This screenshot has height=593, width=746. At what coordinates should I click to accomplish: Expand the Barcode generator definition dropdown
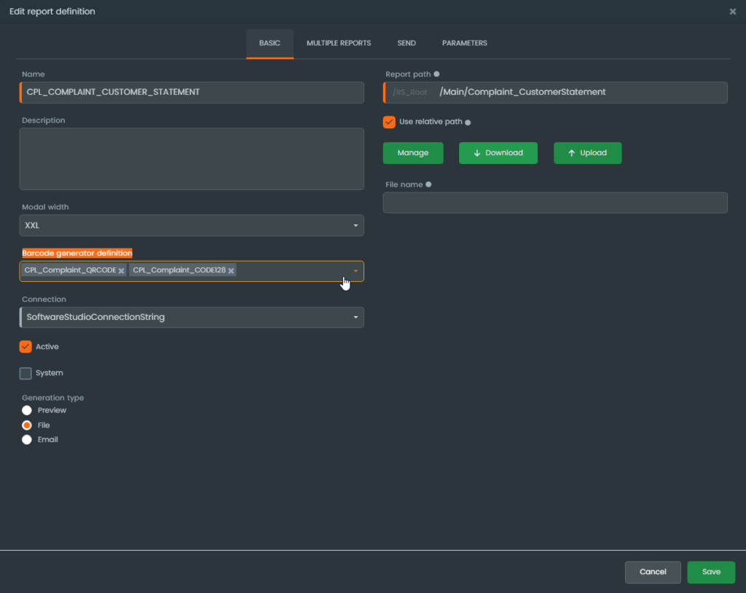pyautogui.click(x=356, y=271)
